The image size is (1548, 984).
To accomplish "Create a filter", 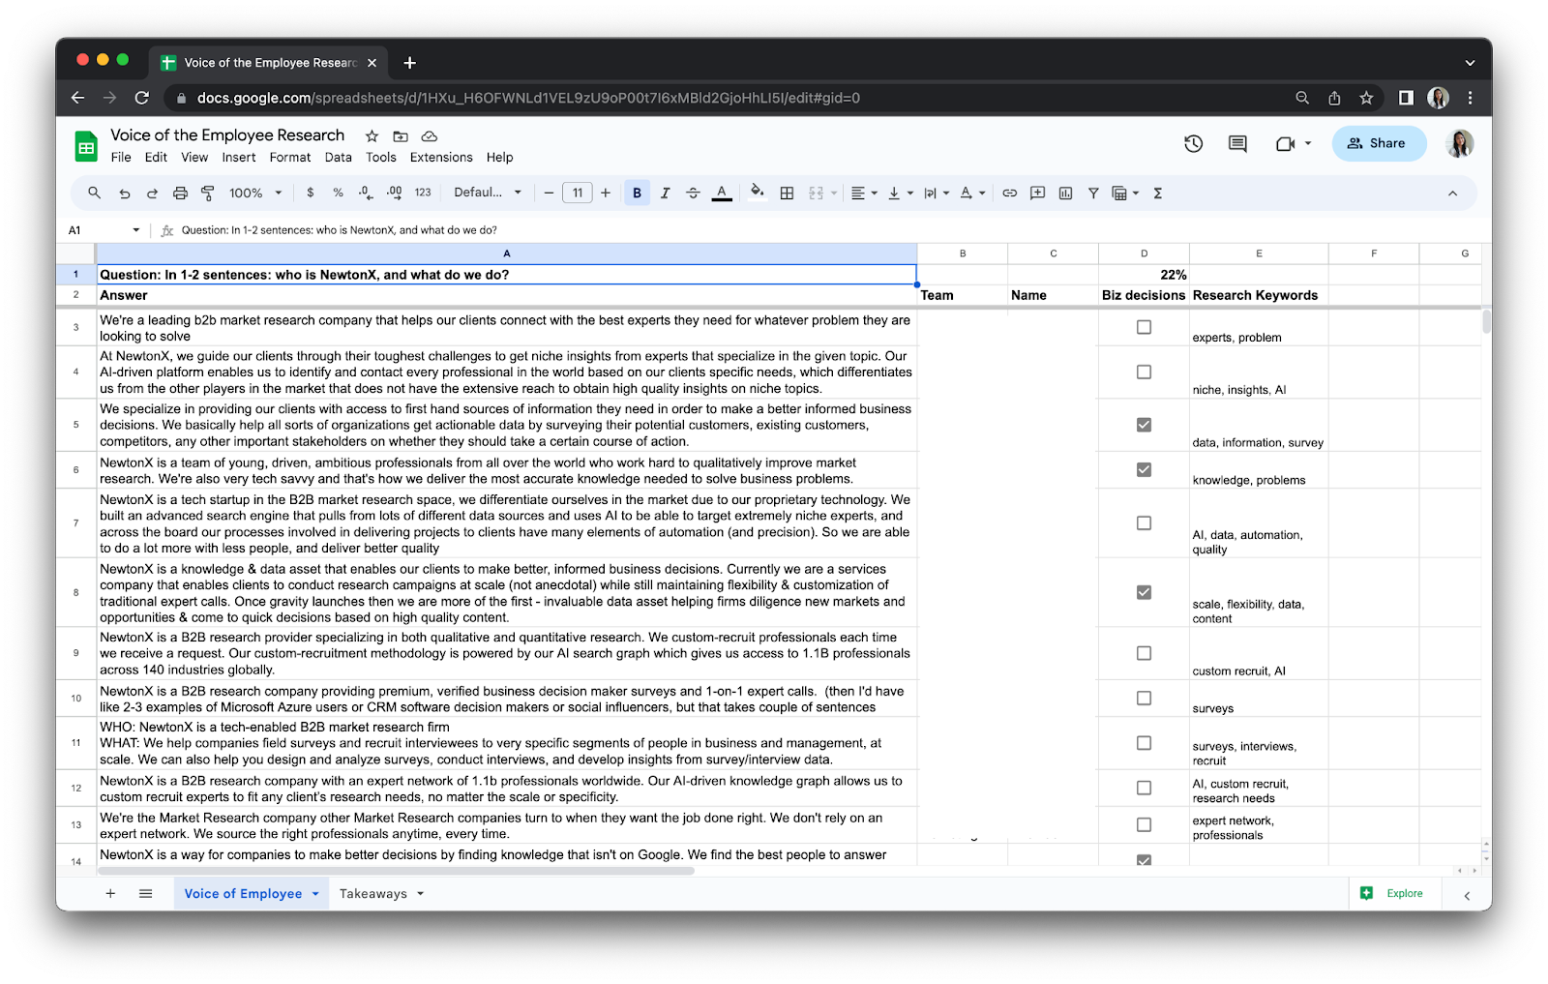I will point(1093,193).
